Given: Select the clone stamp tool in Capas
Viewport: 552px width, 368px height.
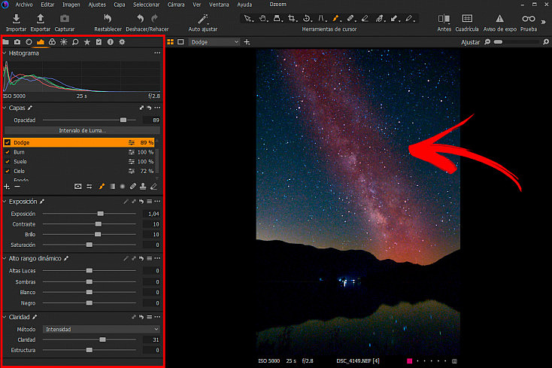Looking at the screenshot, I should [x=143, y=187].
